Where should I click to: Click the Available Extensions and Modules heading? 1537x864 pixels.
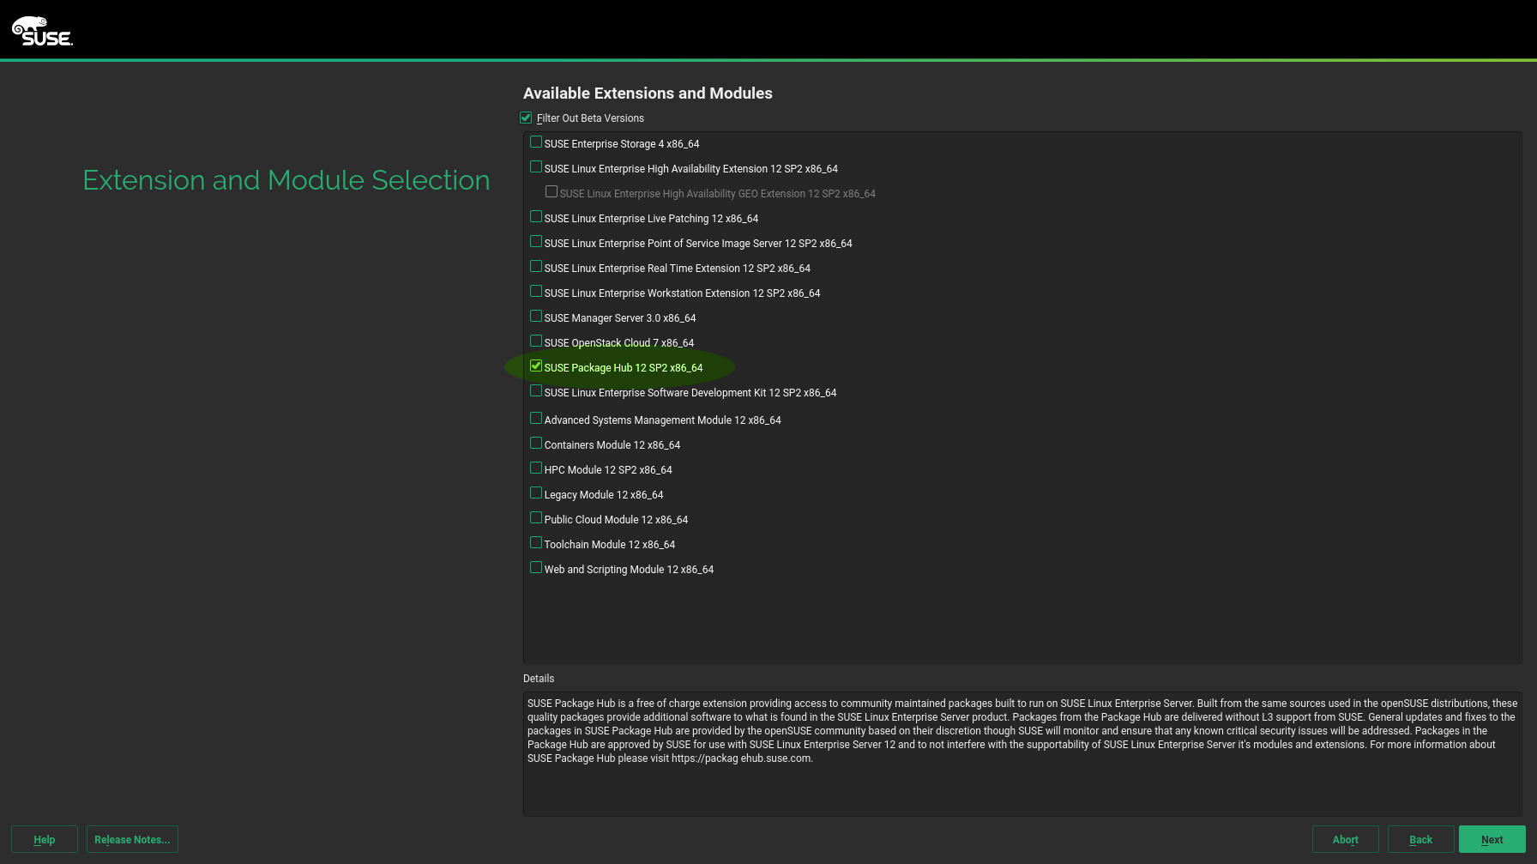648,93
